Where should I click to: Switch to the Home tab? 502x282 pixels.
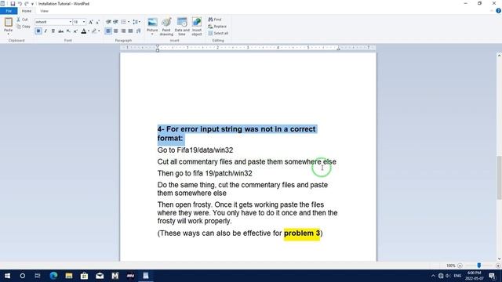point(27,11)
